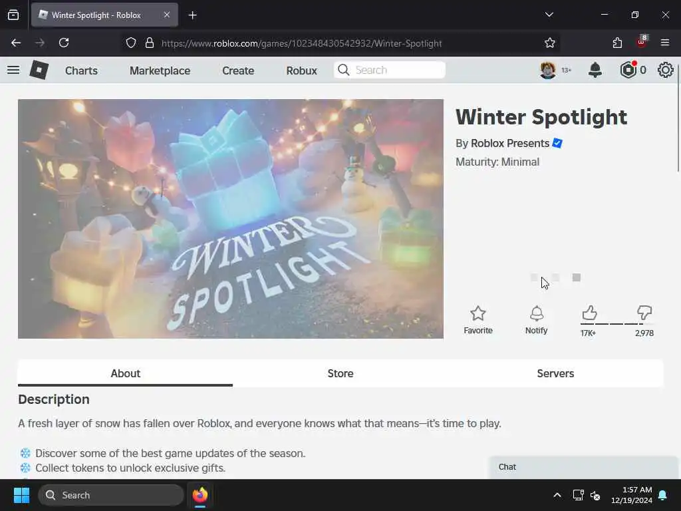Open the Firefox application menu

click(665, 43)
